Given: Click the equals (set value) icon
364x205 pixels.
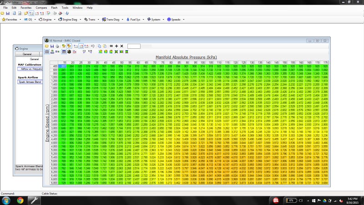Looking at the screenshot, I should click(111, 46).
